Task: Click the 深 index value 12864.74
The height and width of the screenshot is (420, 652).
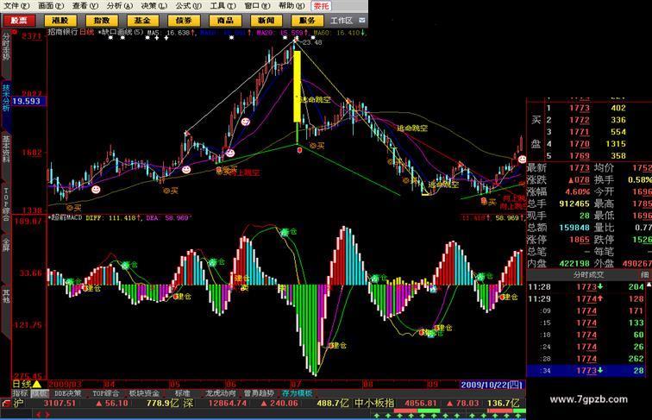Action: (x=228, y=403)
